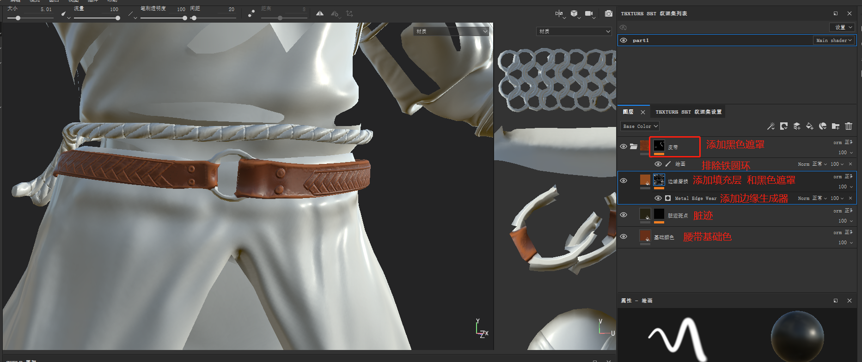
Task: Add a new folder to layer stack
Action: 836,126
